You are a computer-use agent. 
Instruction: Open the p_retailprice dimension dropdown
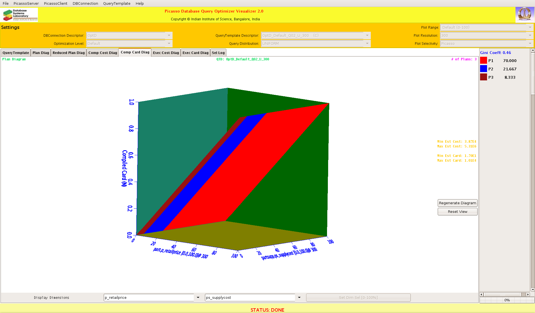pos(198,297)
